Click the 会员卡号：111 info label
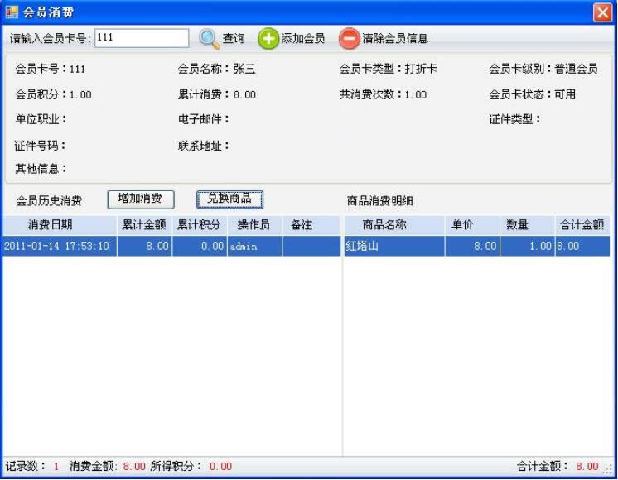 tap(50, 69)
